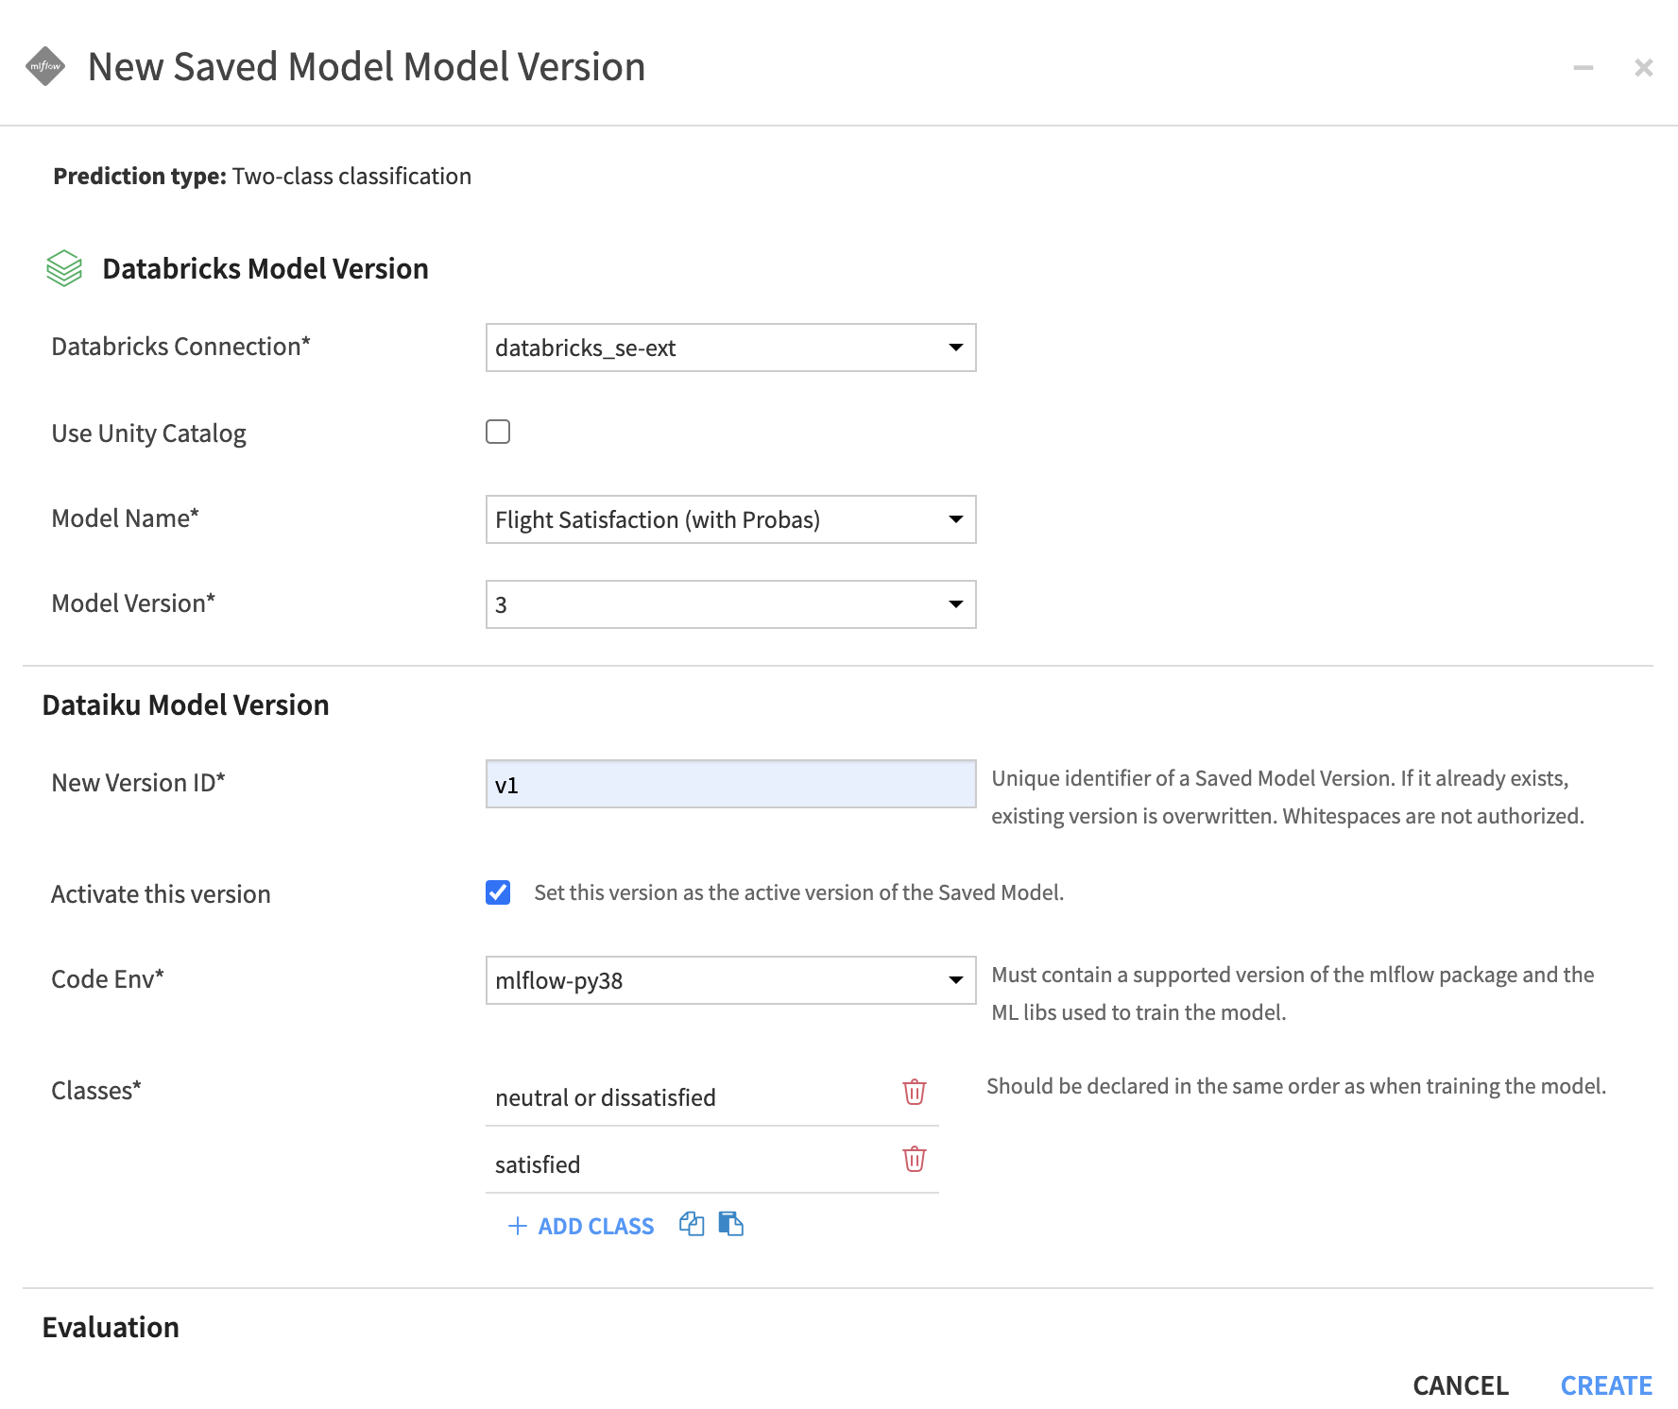Click the 'Dataiku Model Version' heading

186,704
